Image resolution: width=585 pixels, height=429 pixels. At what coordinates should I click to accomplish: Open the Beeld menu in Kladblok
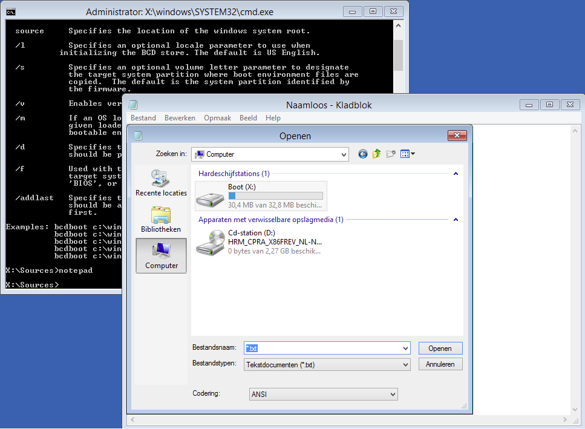click(x=248, y=118)
